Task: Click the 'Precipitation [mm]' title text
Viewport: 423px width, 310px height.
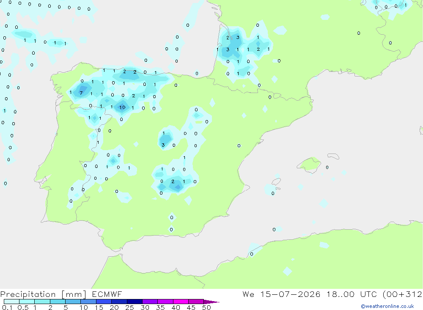Action: coord(43,294)
